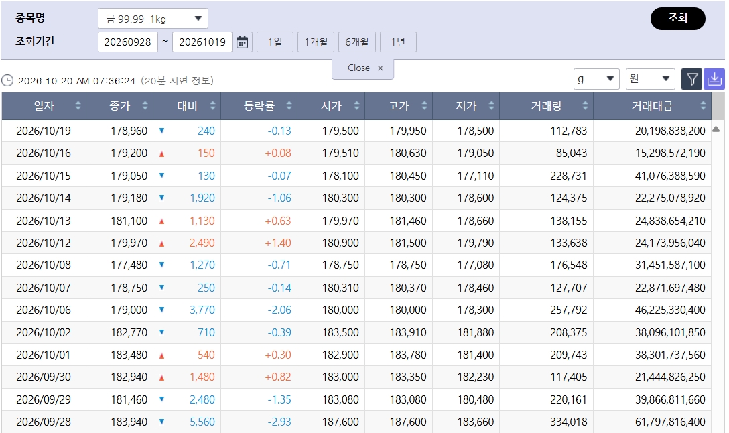
Task: Sort by 일자 column arrows
Action: [78, 106]
